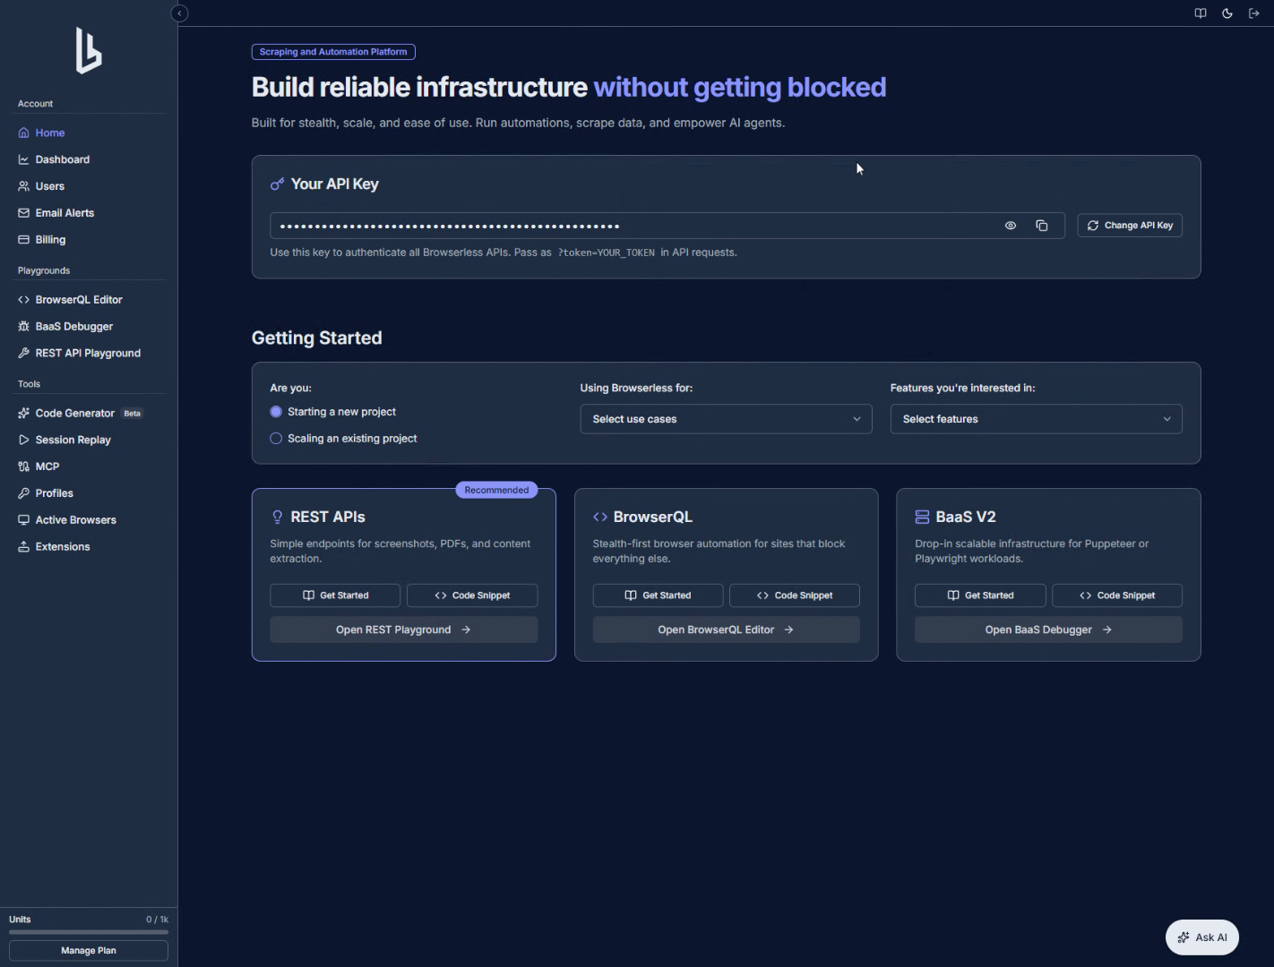Click the key icon beside Your API Key
The width and height of the screenshot is (1274, 967).
(x=278, y=184)
